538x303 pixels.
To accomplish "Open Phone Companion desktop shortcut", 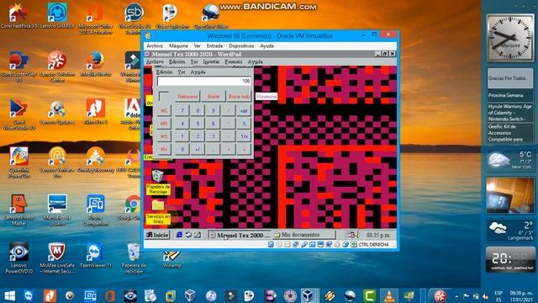I will pos(95,210).
